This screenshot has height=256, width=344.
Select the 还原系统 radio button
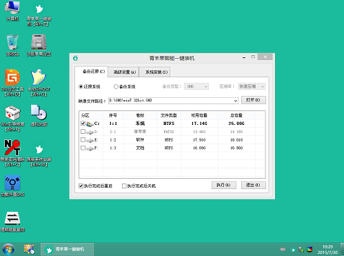81,87
